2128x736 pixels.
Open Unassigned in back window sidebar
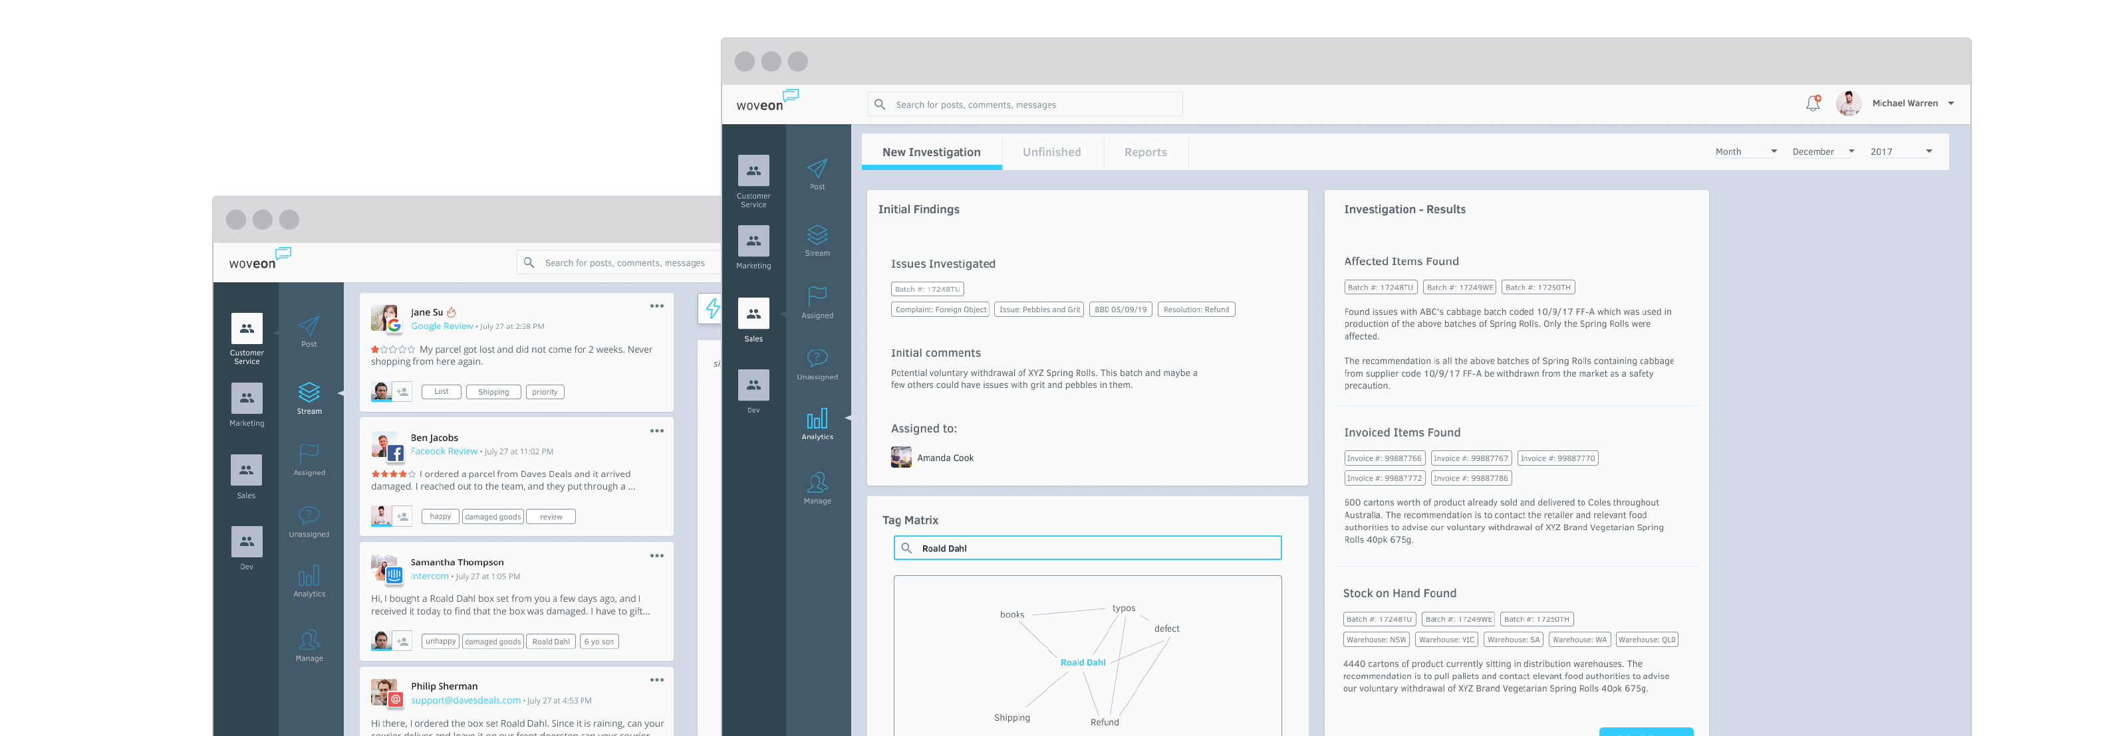coord(309,521)
